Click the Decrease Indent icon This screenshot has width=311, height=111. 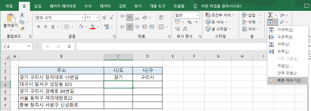(145, 27)
